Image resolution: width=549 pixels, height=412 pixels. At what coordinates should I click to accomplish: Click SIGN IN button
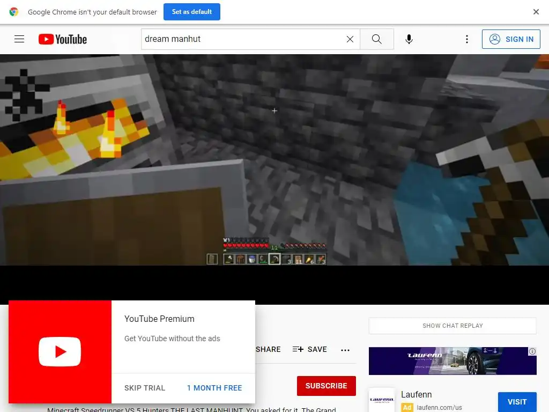tap(511, 39)
